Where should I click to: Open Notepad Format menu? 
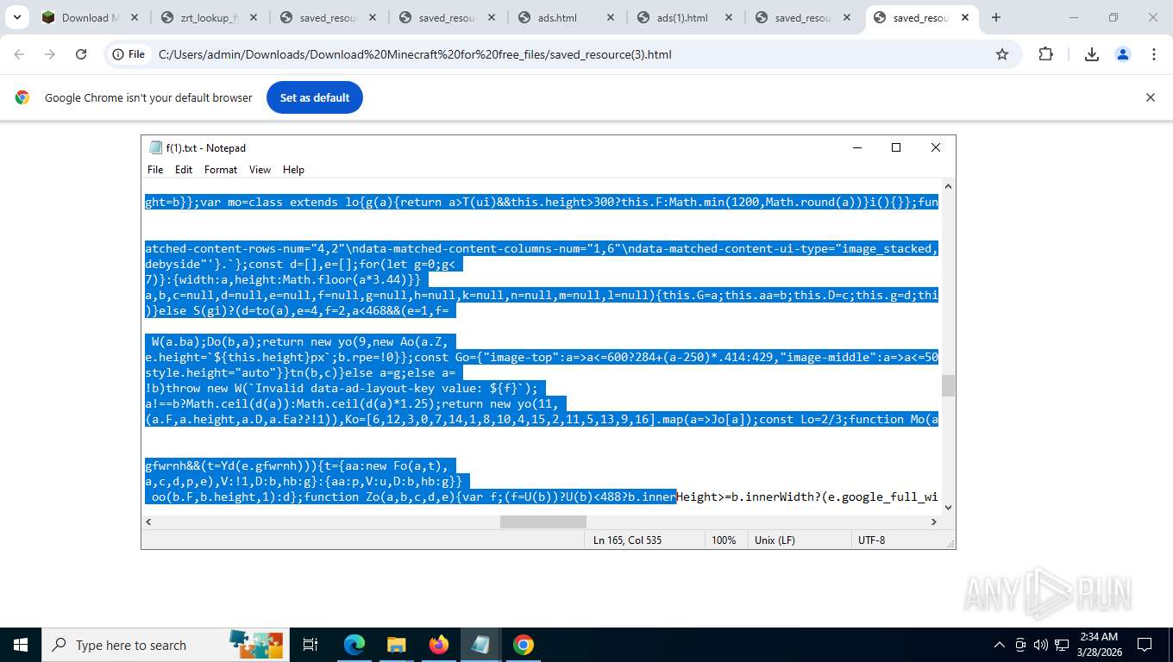(221, 170)
